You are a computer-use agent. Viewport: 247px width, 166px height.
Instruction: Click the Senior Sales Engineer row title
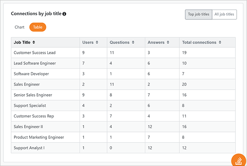coord(33,95)
